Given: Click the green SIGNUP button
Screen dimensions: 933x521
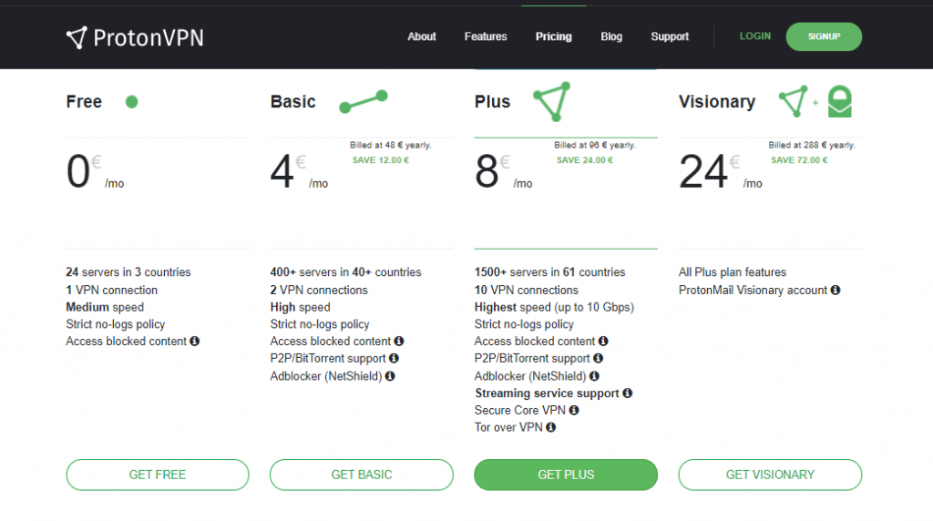Looking at the screenshot, I should (x=824, y=36).
